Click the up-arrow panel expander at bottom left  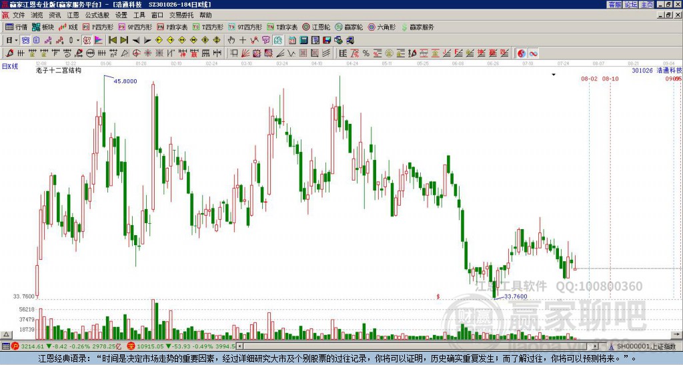[x=6, y=334]
